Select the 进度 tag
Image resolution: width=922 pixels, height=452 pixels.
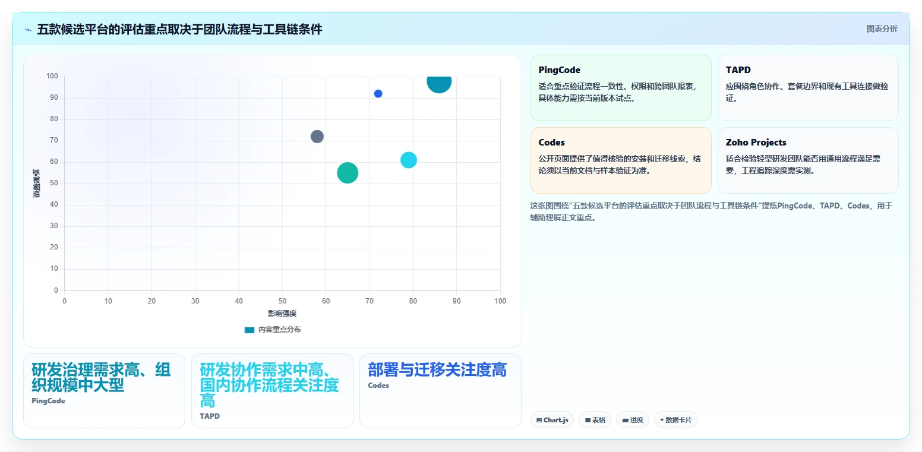(633, 420)
